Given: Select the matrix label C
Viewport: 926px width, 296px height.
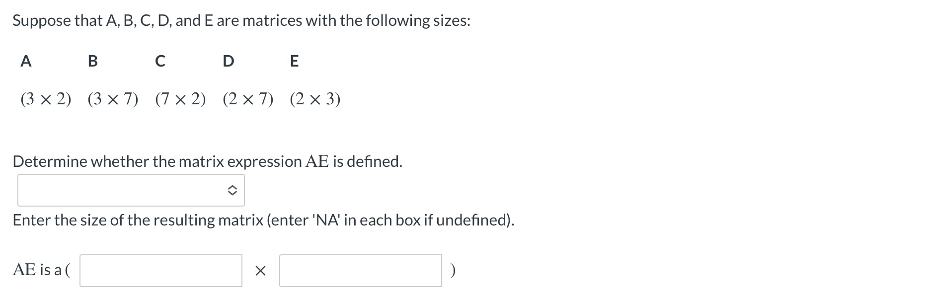Looking at the screenshot, I should (159, 61).
